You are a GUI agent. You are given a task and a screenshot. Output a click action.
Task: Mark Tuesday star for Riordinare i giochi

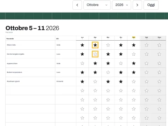tap(95, 82)
